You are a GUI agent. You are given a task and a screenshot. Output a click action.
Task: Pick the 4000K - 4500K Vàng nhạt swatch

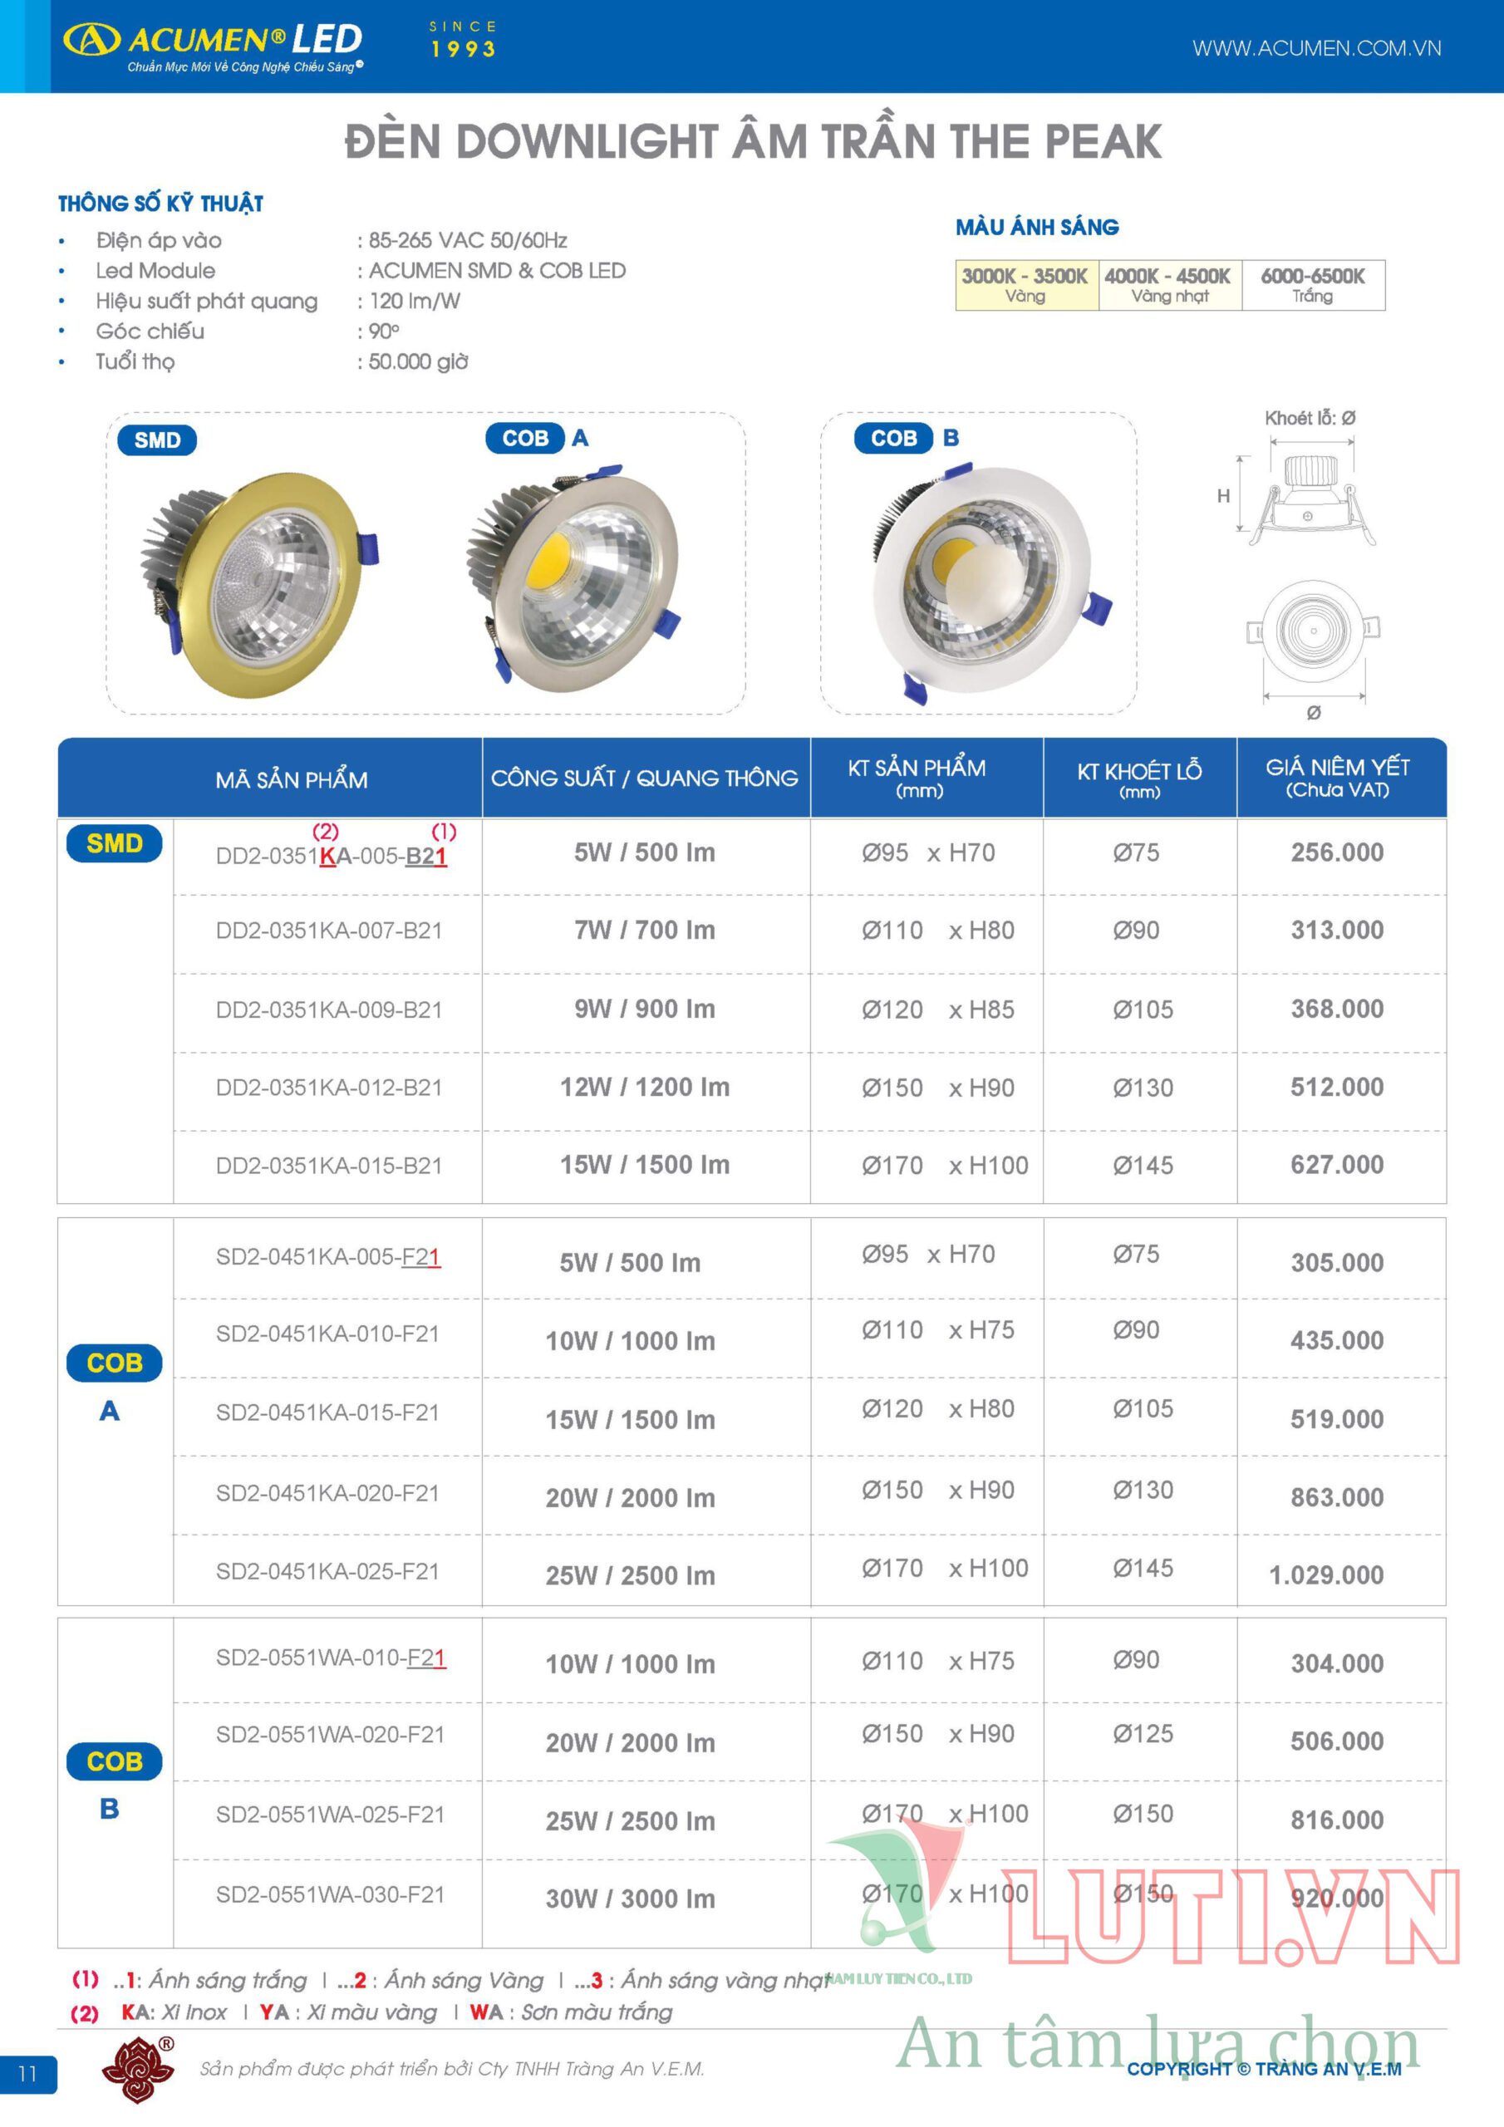[1167, 284]
